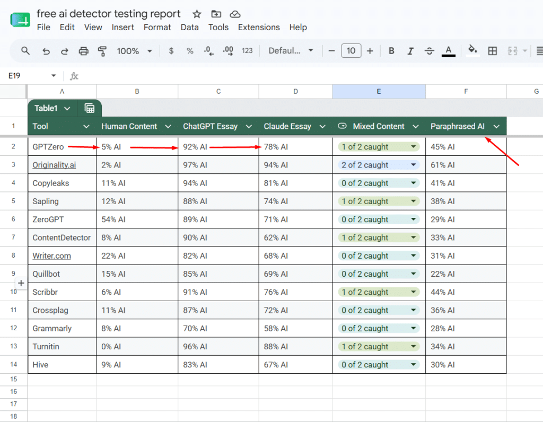This screenshot has width=543, height=422.
Task: Increase decimal places
Action: click(x=228, y=51)
